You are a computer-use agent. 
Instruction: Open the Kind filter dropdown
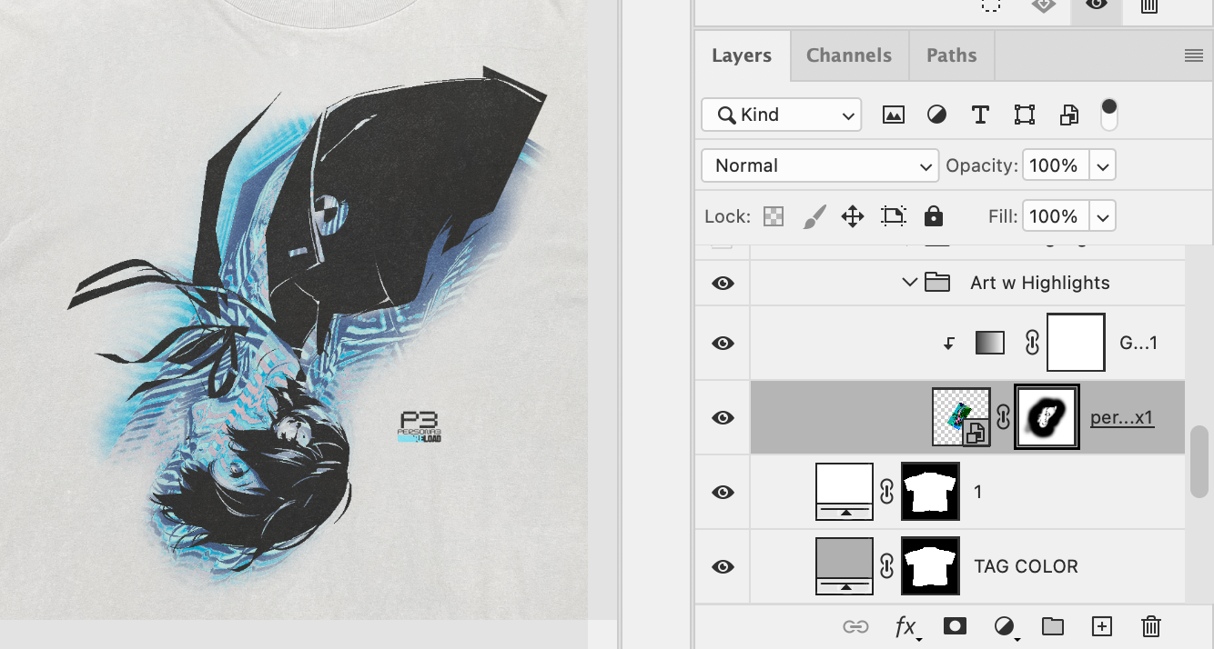point(782,115)
